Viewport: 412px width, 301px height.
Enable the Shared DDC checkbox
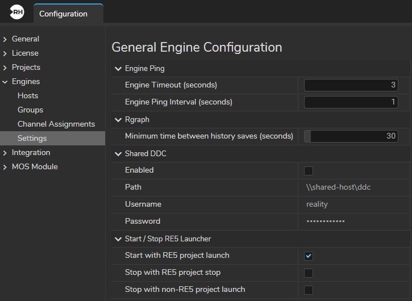click(309, 170)
